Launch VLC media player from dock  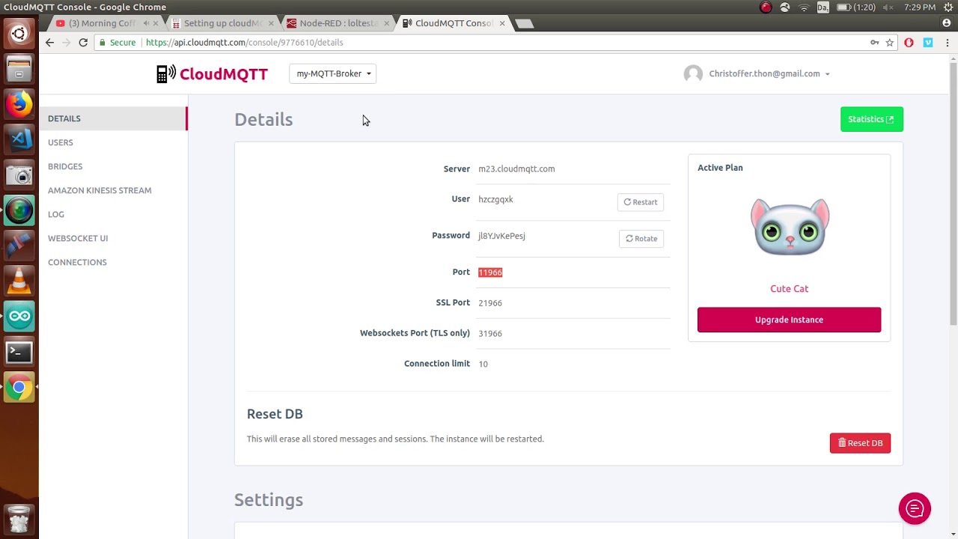point(19,281)
